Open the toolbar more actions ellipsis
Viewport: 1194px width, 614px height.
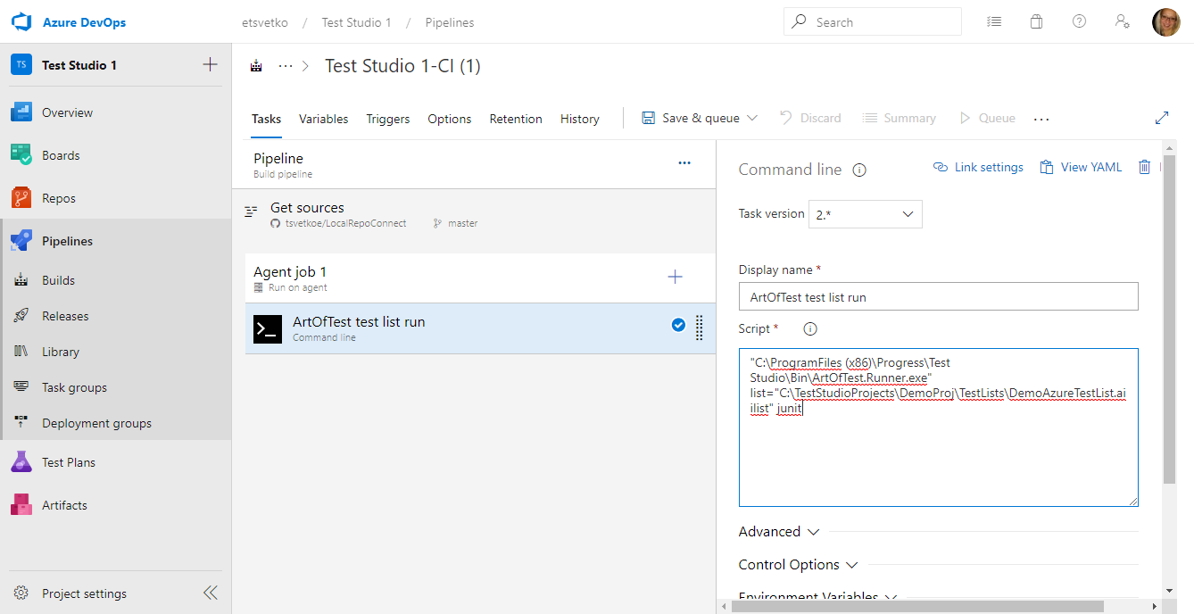[x=1041, y=119]
